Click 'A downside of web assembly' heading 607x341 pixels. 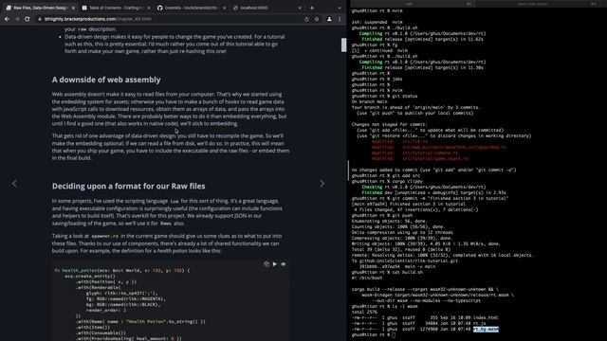click(106, 80)
